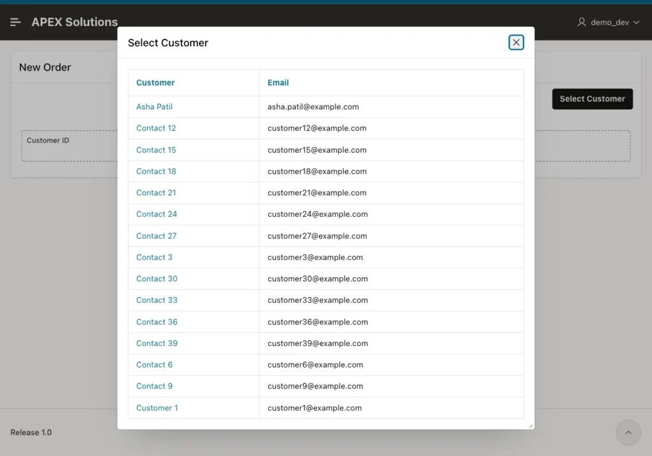Select customer Asha Patil
The height and width of the screenshot is (456, 652).
coord(154,107)
